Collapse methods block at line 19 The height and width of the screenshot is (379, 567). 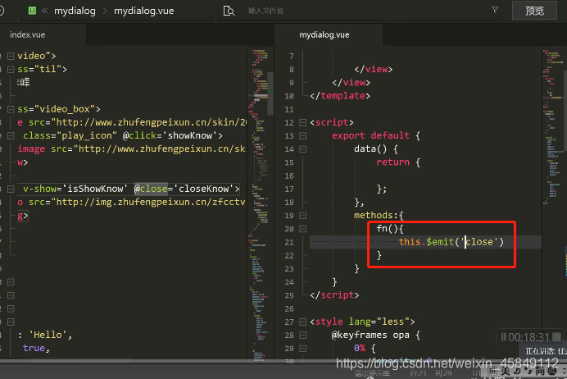point(303,216)
